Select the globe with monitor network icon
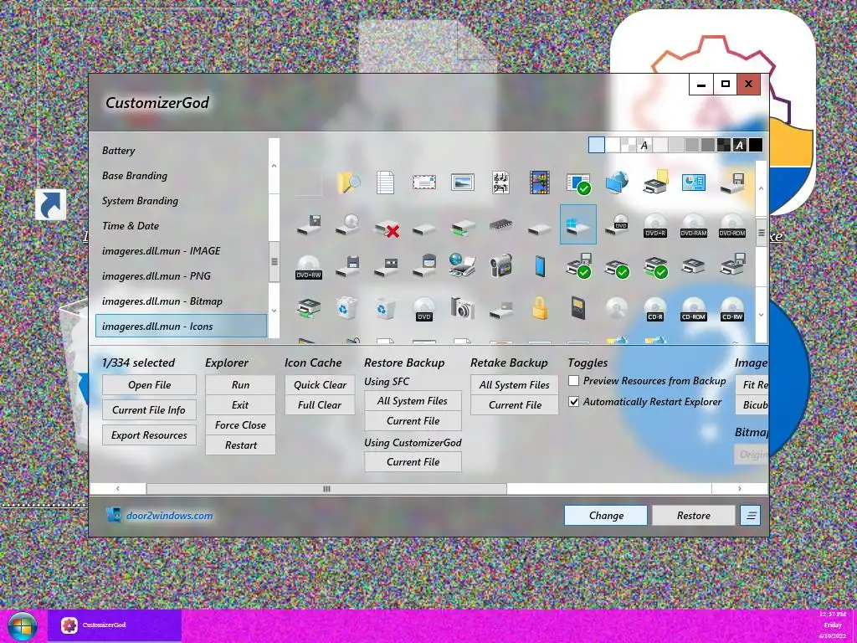857x643 pixels. tap(617, 183)
